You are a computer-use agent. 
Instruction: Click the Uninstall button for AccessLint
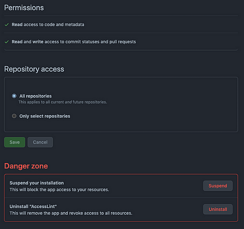(x=218, y=209)
